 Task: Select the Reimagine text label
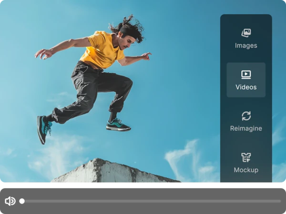246,128
